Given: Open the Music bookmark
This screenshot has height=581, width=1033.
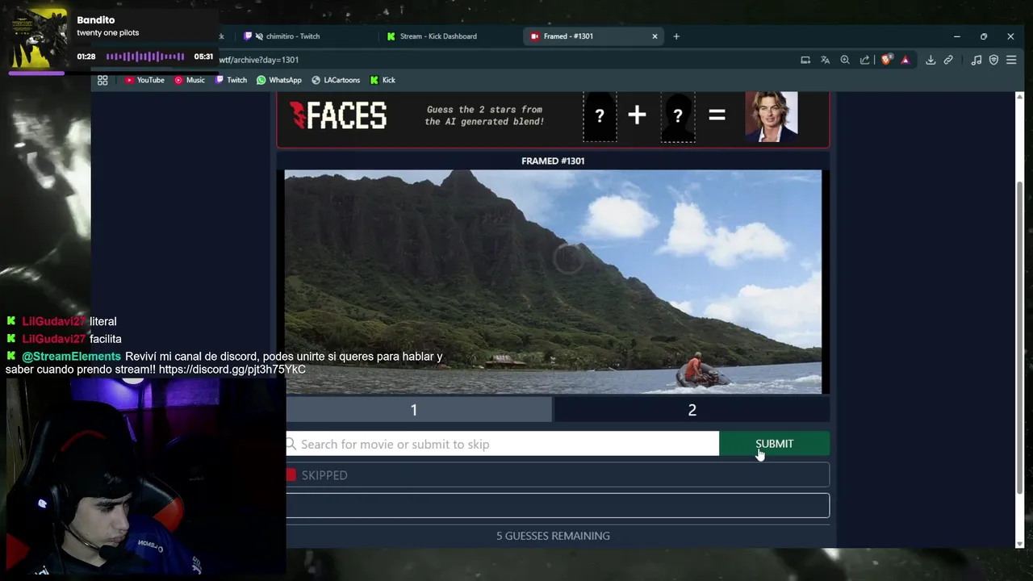Looking at the screenshot, I should click(x=190, y=80).
